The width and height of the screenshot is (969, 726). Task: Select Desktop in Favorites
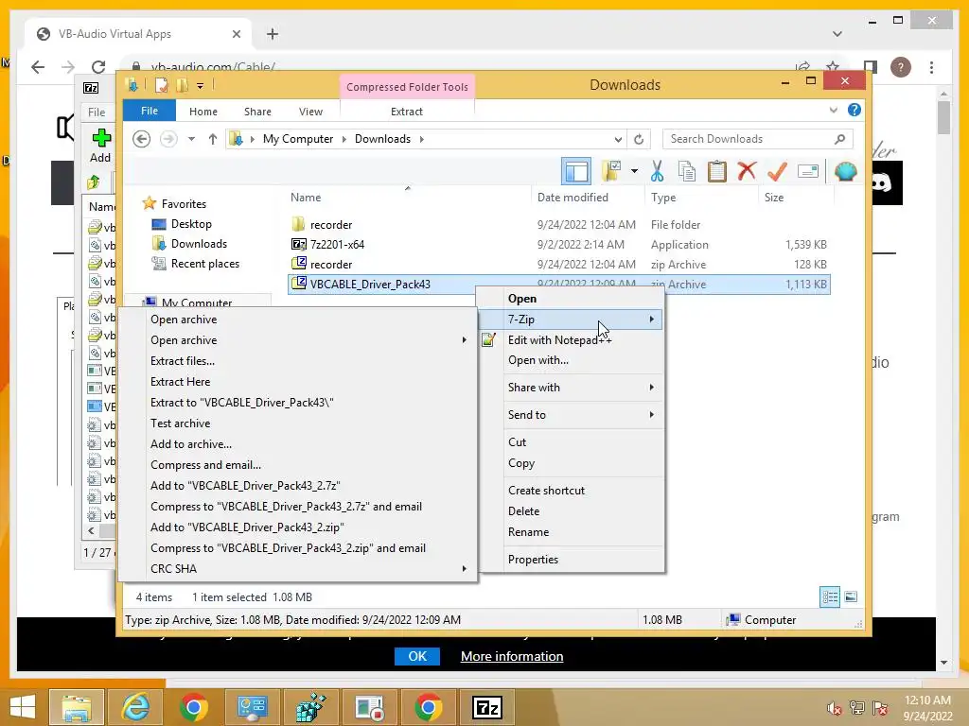(x=191, y=224)
